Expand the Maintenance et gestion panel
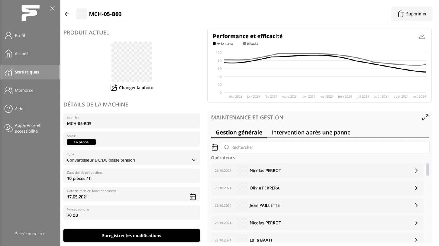The width and height of the screenshot is (439, 246). 425,117
